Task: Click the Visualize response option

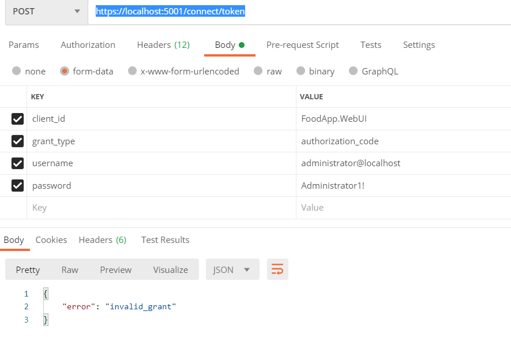Action: pyautogui.click(x=170, y=269)
